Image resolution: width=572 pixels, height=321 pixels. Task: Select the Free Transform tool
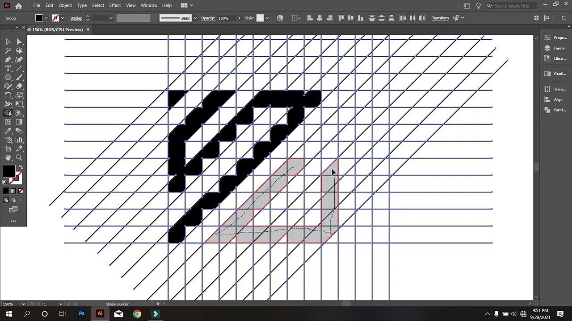[19, 104]
